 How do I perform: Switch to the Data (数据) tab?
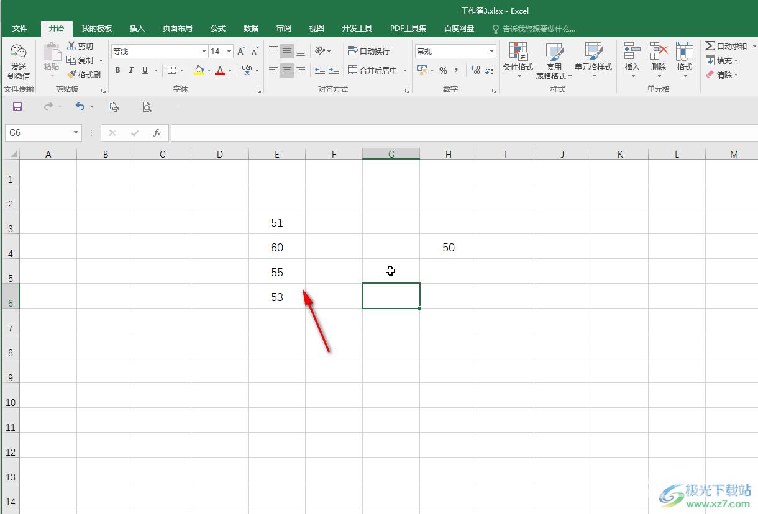coord(251,29)
